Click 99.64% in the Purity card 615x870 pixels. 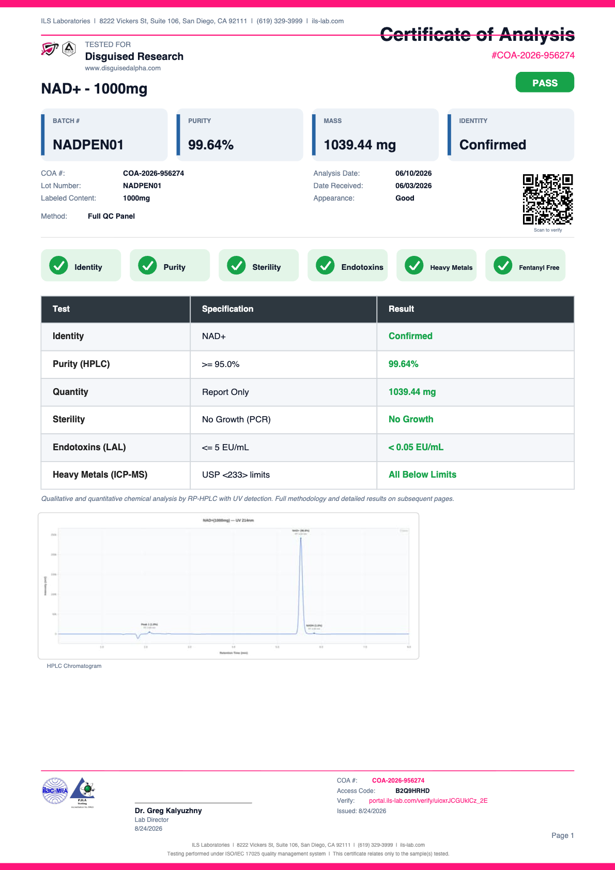point(211,145)
